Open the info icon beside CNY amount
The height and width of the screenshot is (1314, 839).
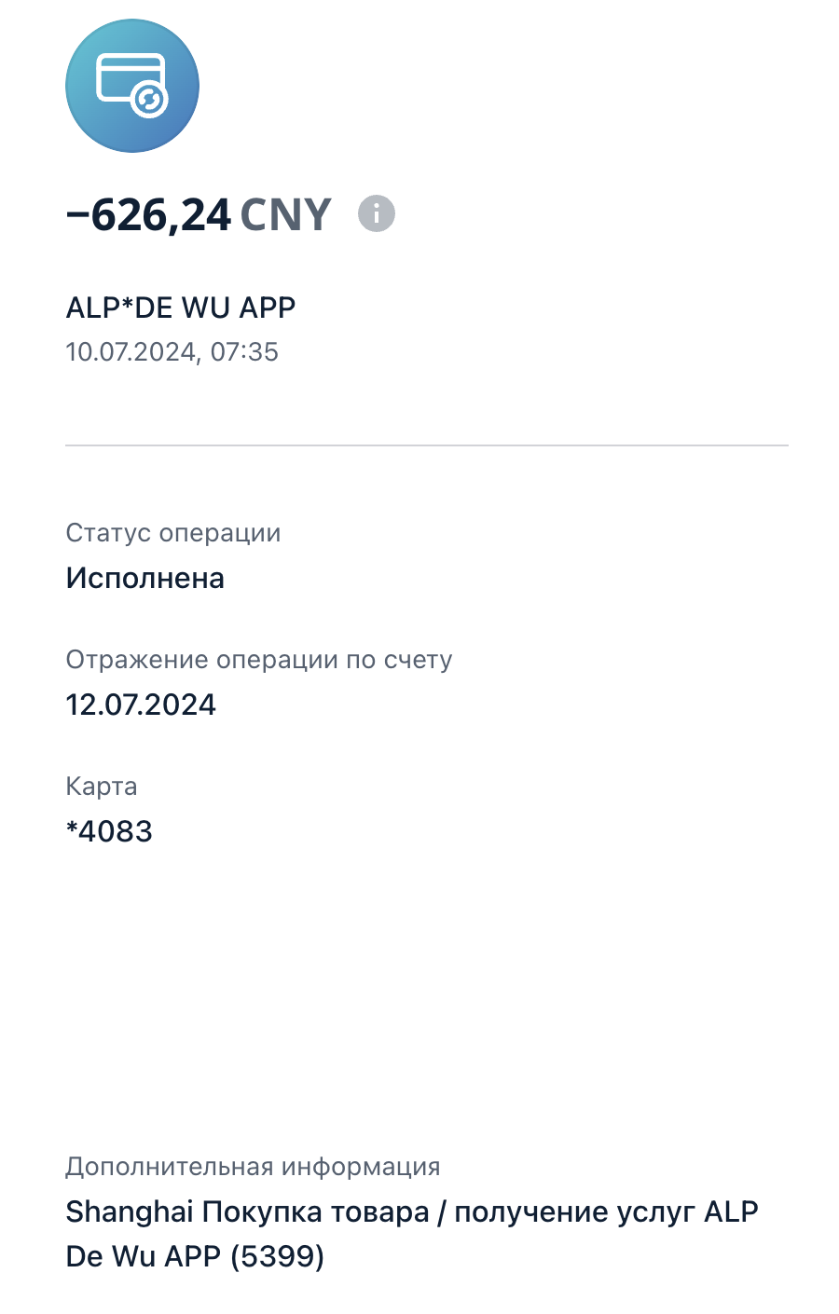377,214
